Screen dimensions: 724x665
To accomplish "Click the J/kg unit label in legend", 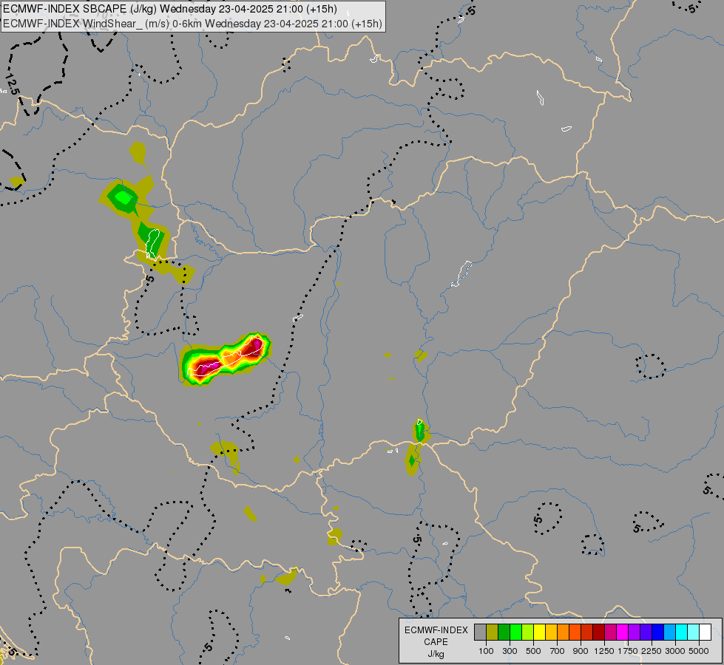I will (436, 654).
